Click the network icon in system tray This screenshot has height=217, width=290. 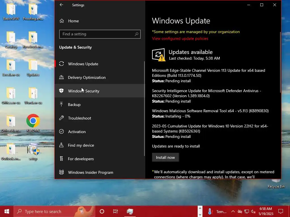point(247,211)
